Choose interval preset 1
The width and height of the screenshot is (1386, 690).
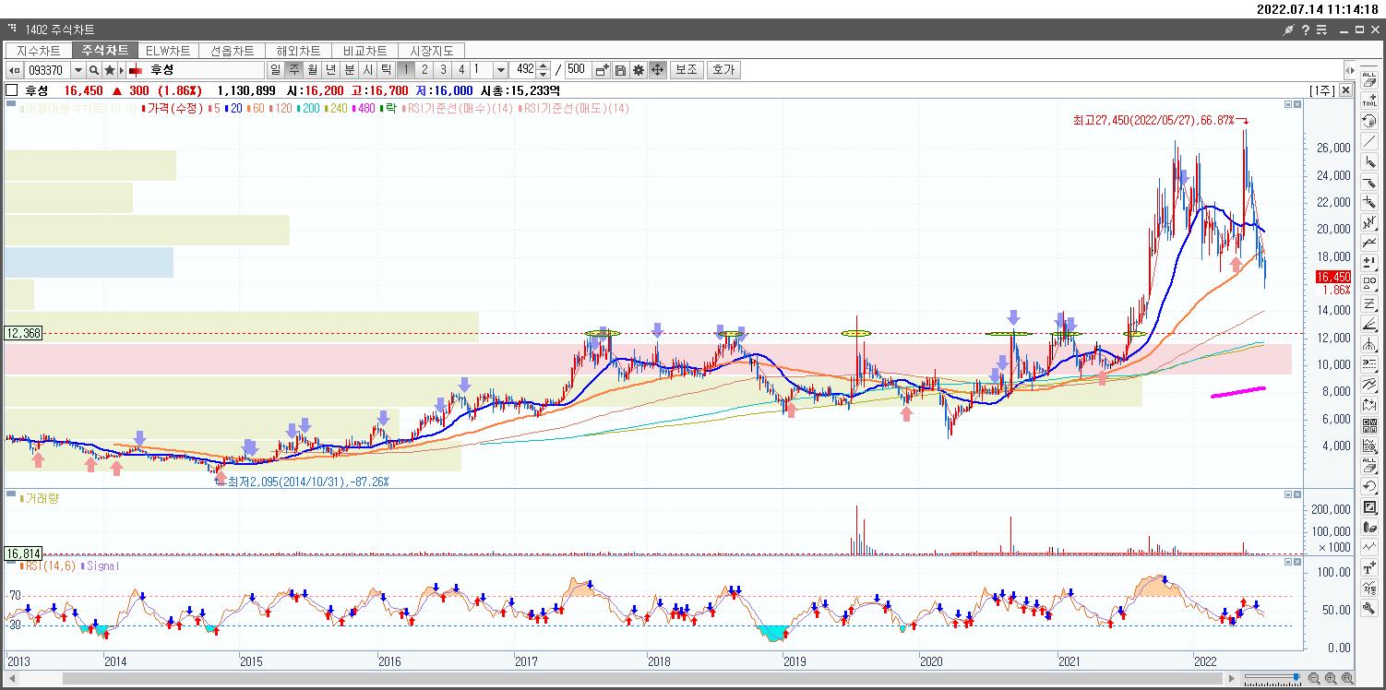(x=405, y=69)
